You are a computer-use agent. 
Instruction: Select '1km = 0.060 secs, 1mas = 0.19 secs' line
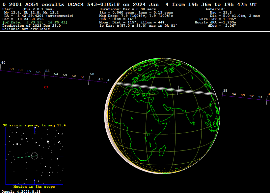pyautogui.click(x=136, y=13)
